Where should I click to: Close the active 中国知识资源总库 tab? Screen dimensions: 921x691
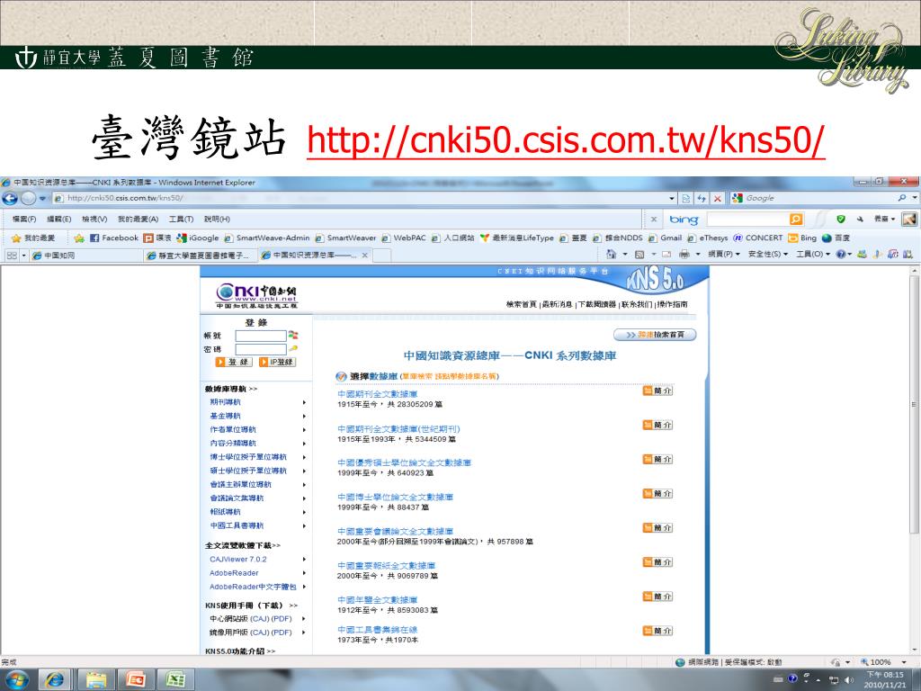[365, 255]
